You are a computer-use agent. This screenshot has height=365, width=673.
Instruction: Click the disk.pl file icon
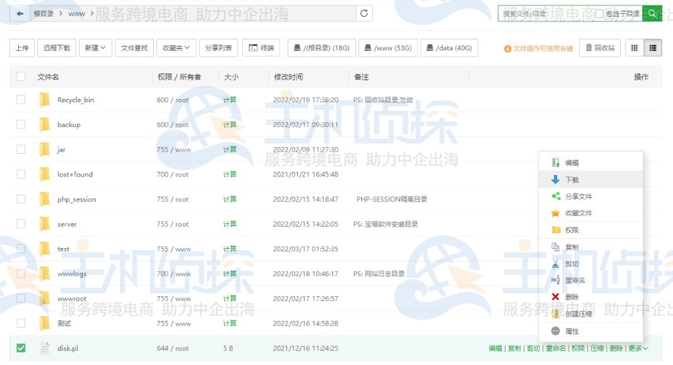(45, 348)
